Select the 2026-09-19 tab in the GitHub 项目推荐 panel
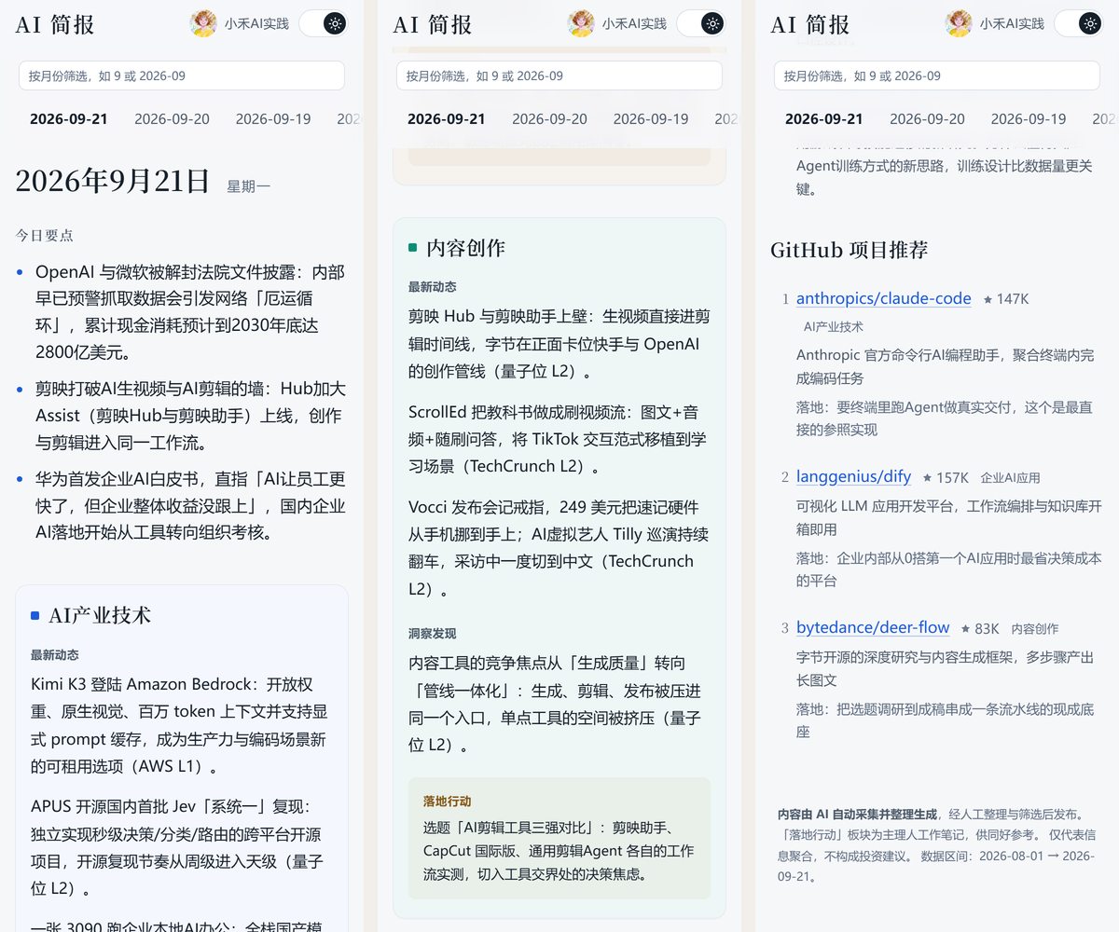 (x=1029, y=119)
